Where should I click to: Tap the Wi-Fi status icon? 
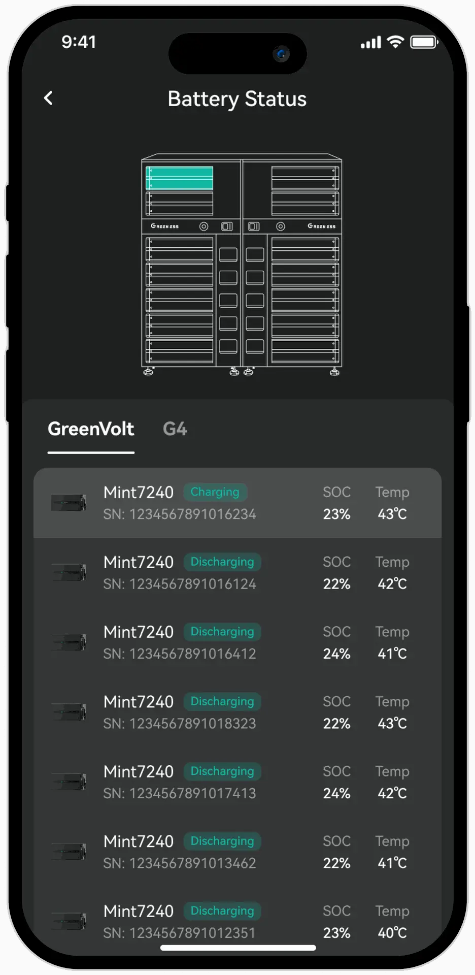click(x=395, y=42)
